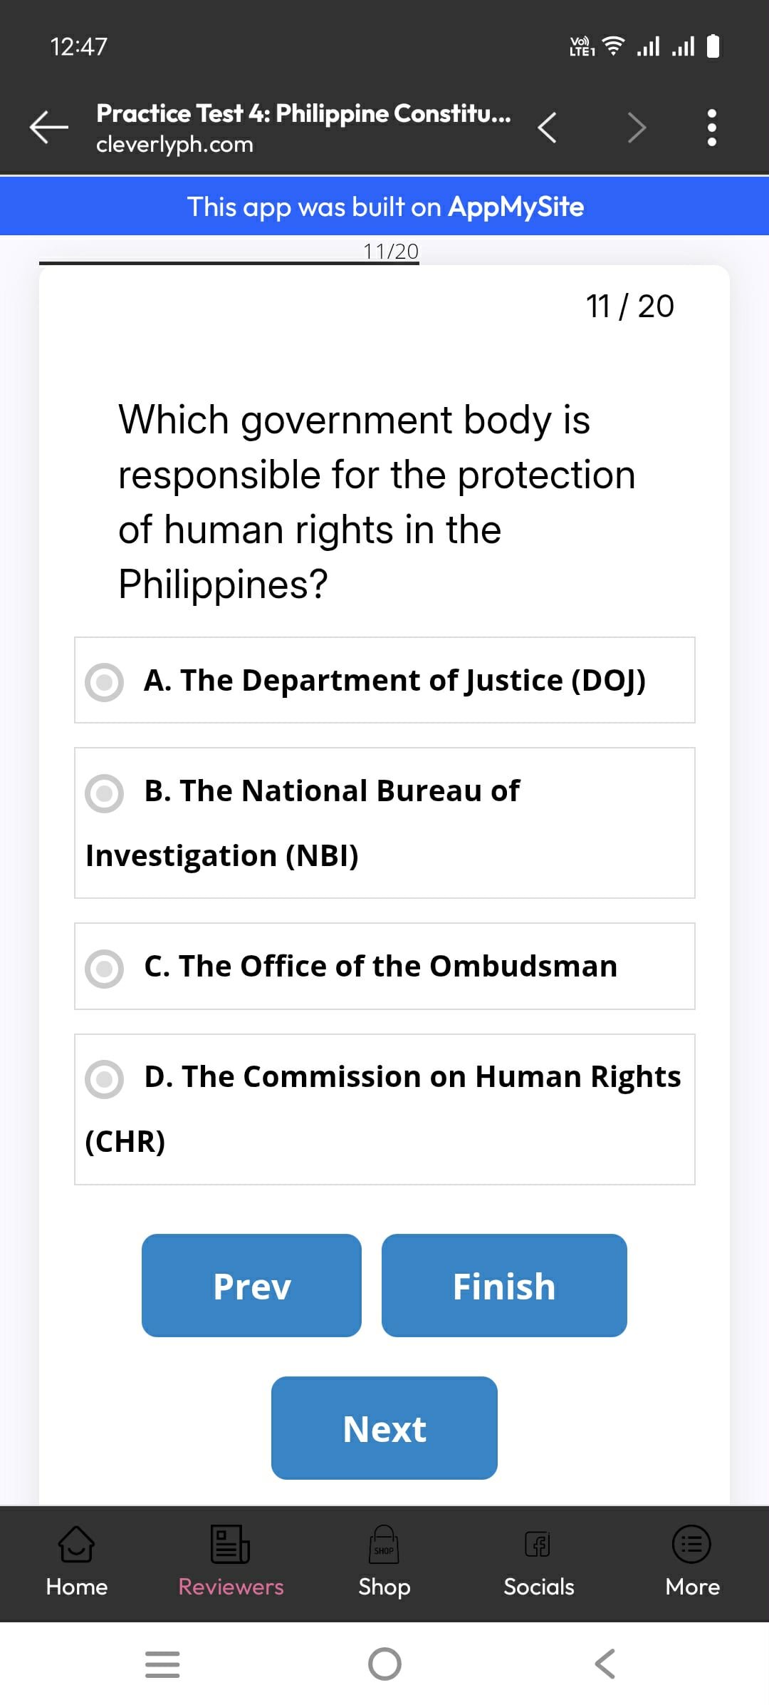Select answer B, National Bureau of Investigation
The height and width of the screenshot is (1705, 769).
pyautogui.click(x=105, y=793)
